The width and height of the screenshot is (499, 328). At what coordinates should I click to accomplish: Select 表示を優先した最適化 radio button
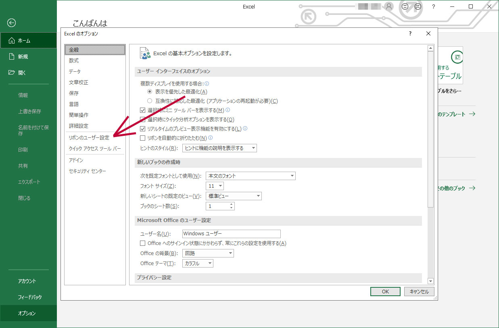coord(150,92)
